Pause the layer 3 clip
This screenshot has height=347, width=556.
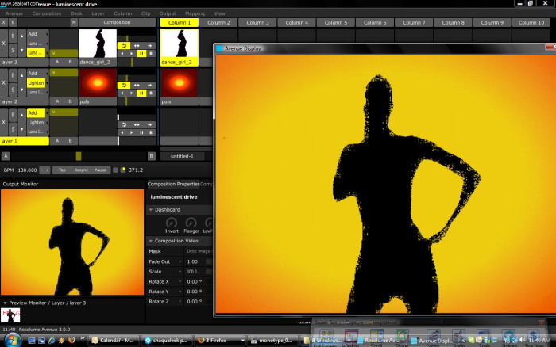point(141,54)
